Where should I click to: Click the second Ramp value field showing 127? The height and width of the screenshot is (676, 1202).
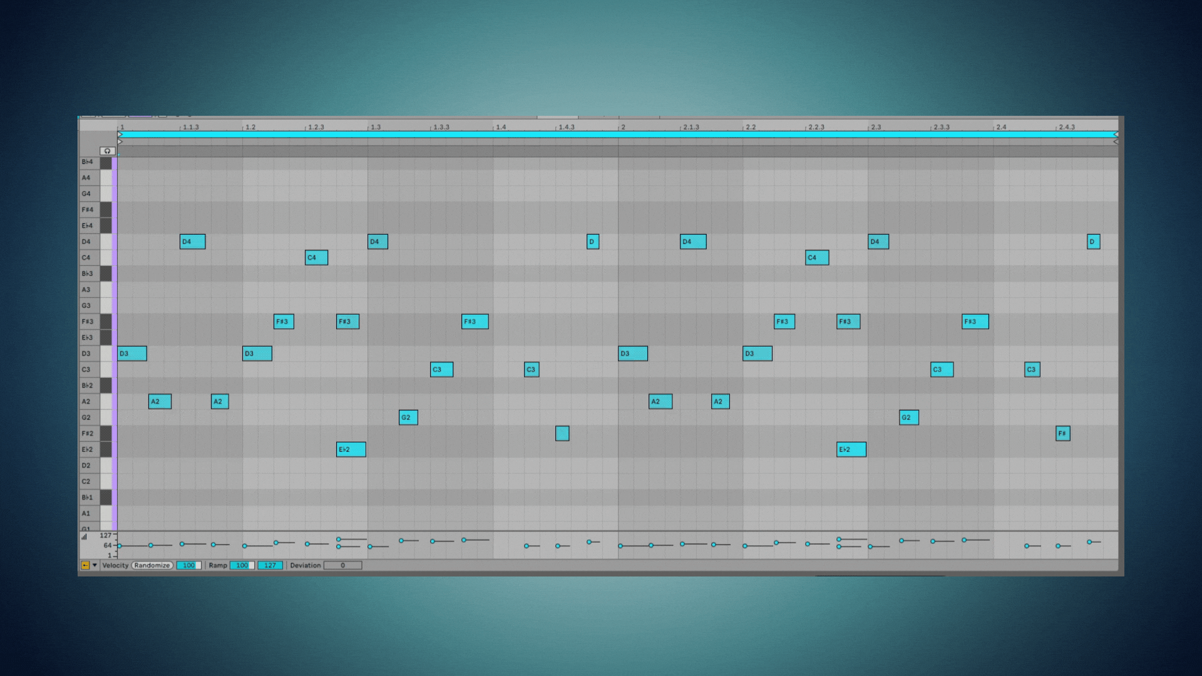pos(270,565)
